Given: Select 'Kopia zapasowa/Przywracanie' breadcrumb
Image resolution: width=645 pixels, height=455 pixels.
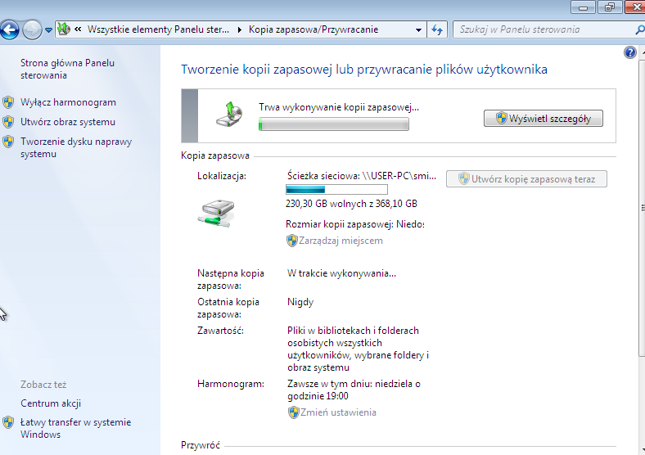Looking at the screenshot, I should 313,29.
